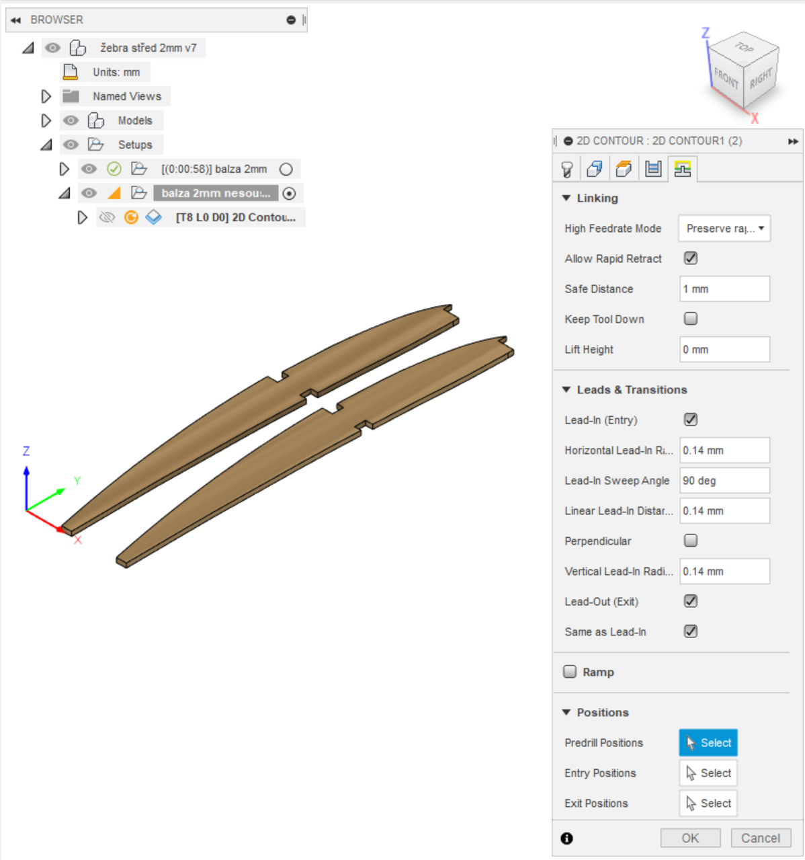Viewport: 805px width, 860px height.
Task: Switch to the Linking tab
Action: tap(683, 169)
